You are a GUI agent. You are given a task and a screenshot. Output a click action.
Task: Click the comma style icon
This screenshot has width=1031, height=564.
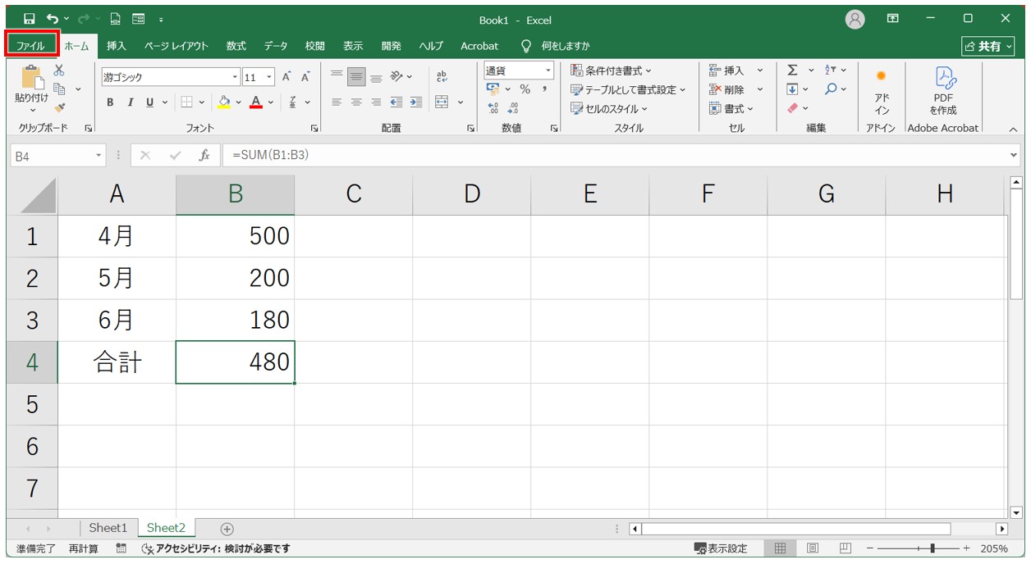click(x=544, y=89)
